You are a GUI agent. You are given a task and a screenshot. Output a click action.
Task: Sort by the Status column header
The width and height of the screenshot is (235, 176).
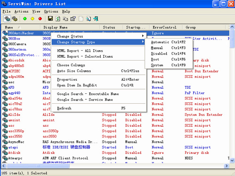coord(111,27)
